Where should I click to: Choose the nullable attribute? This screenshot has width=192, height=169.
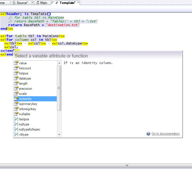pyautogui.click(x=35, y=114)
